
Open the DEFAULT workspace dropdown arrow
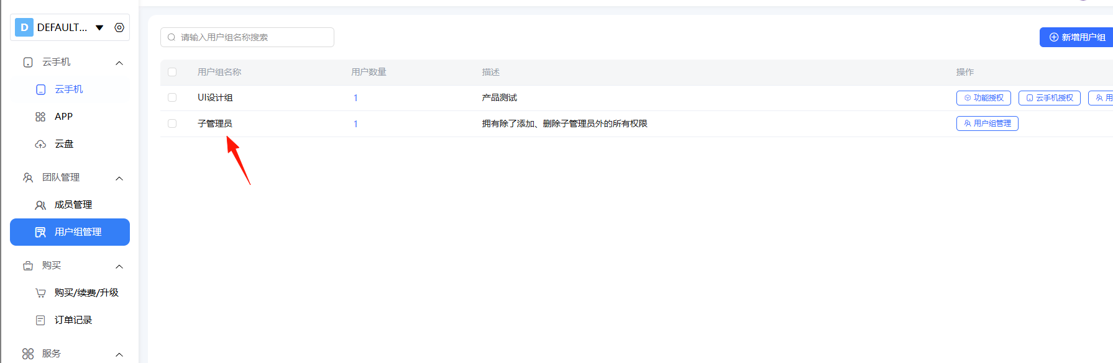99,27
